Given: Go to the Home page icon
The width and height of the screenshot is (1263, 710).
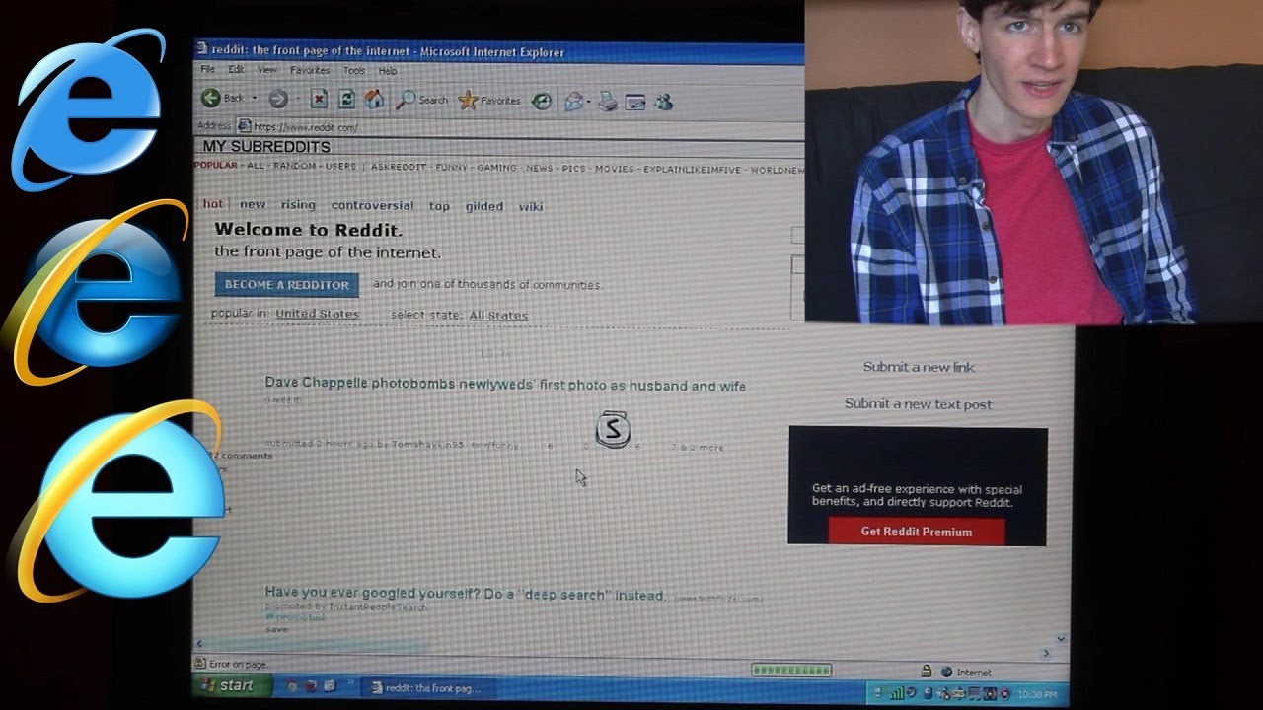Looking at the screenshot, I should tap(374, 99).
